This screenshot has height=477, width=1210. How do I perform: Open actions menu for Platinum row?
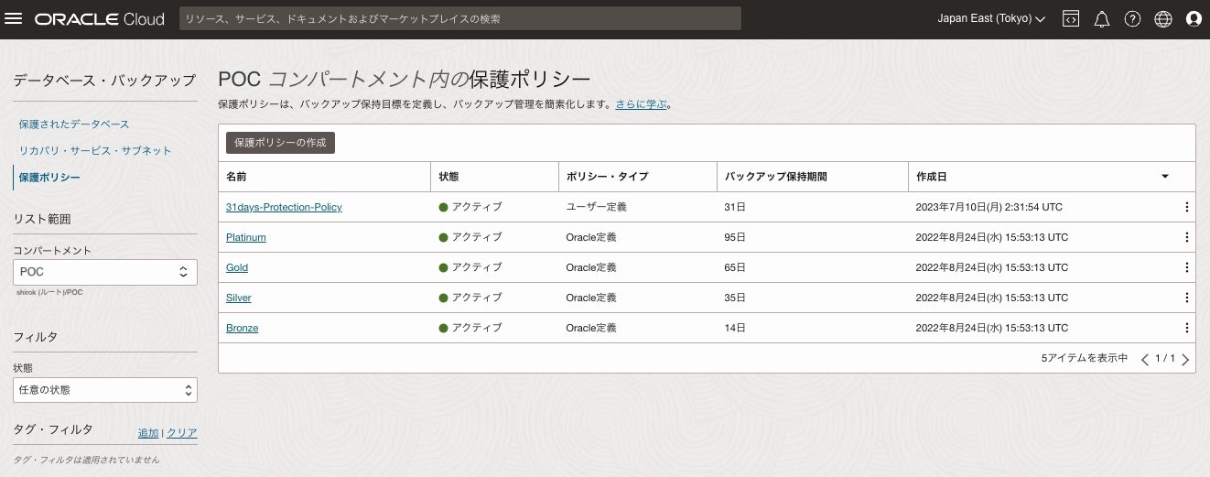pyautogui.click(x=1187, y=237)
